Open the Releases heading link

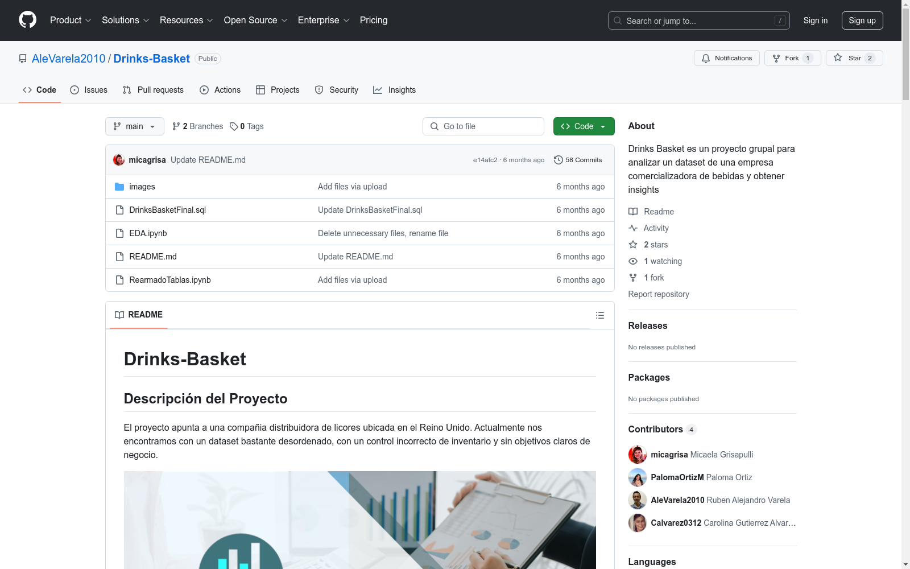tap(648, 325)
